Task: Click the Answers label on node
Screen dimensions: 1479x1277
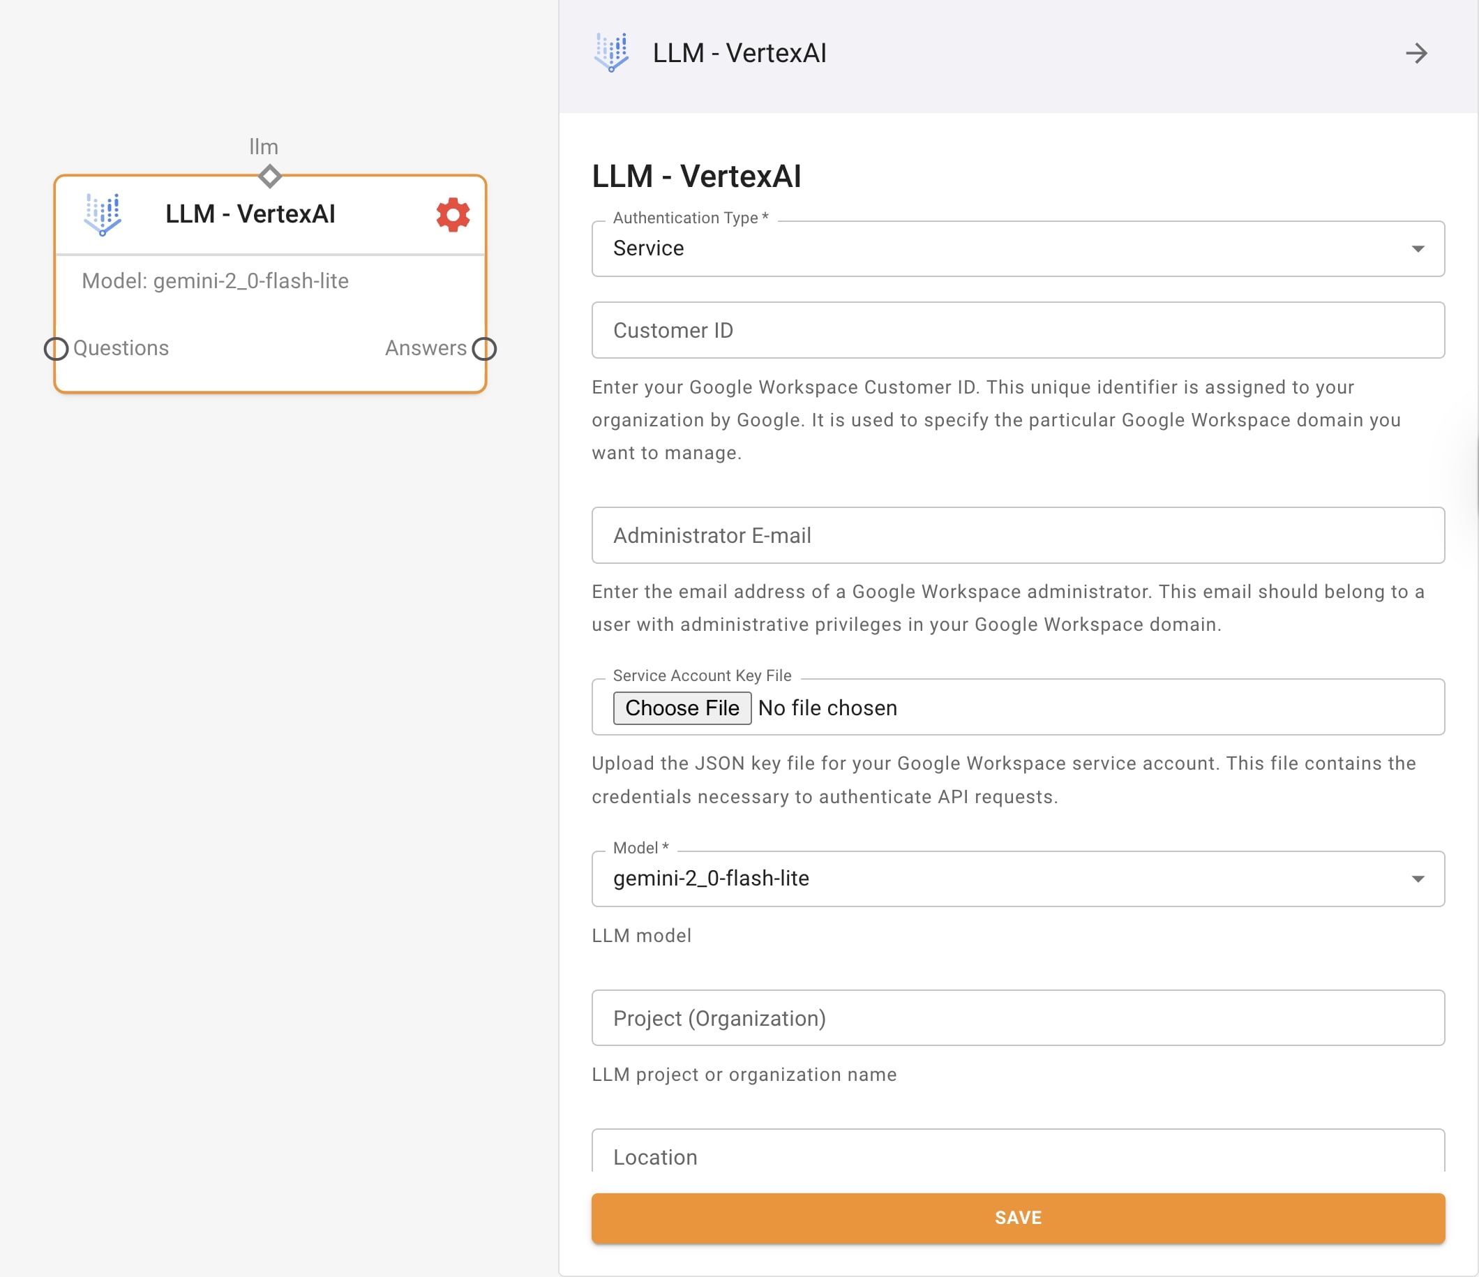Action: (426, 348)
